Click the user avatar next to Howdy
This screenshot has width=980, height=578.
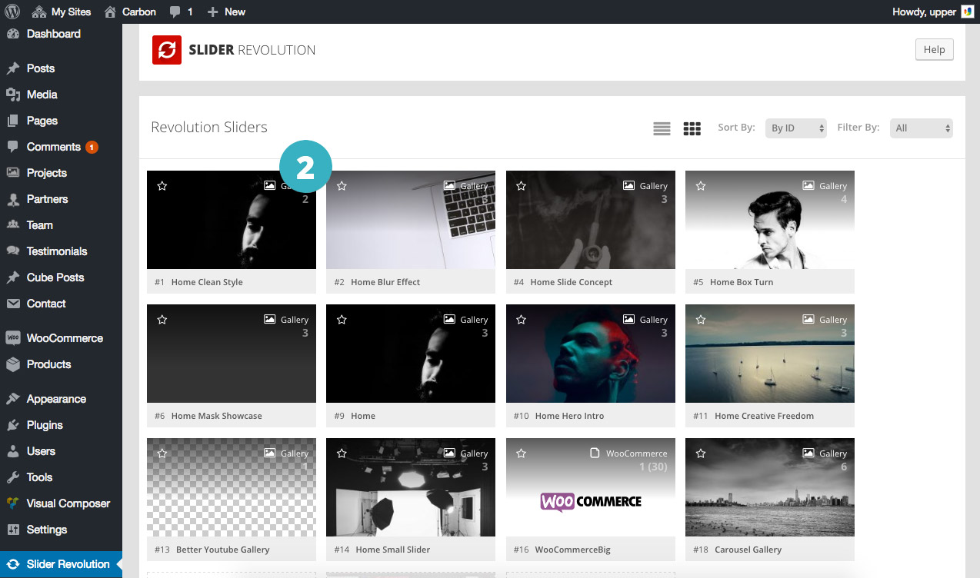pos(967,12)
